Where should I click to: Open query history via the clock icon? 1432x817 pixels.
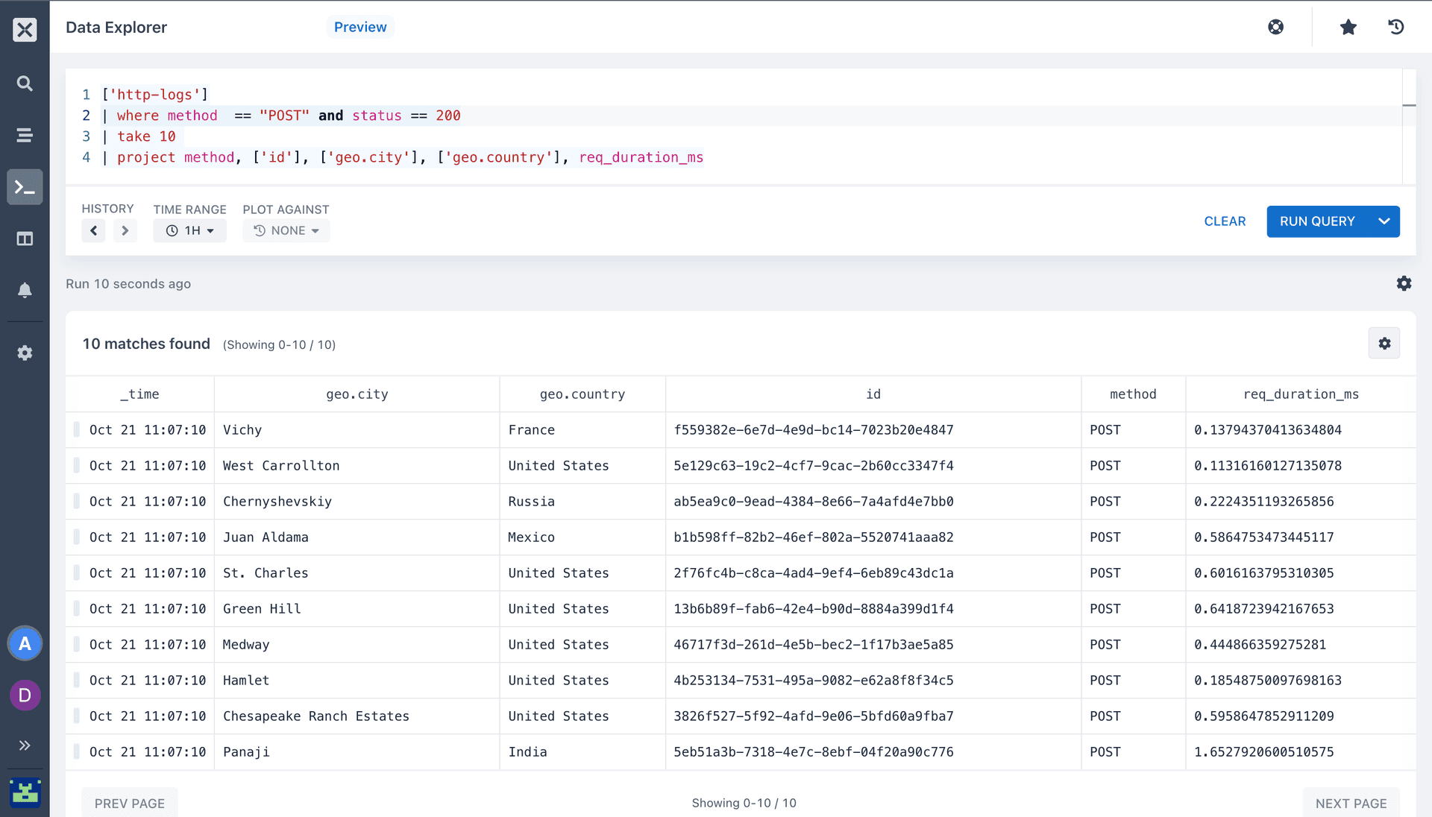[x=1396, y=27]
